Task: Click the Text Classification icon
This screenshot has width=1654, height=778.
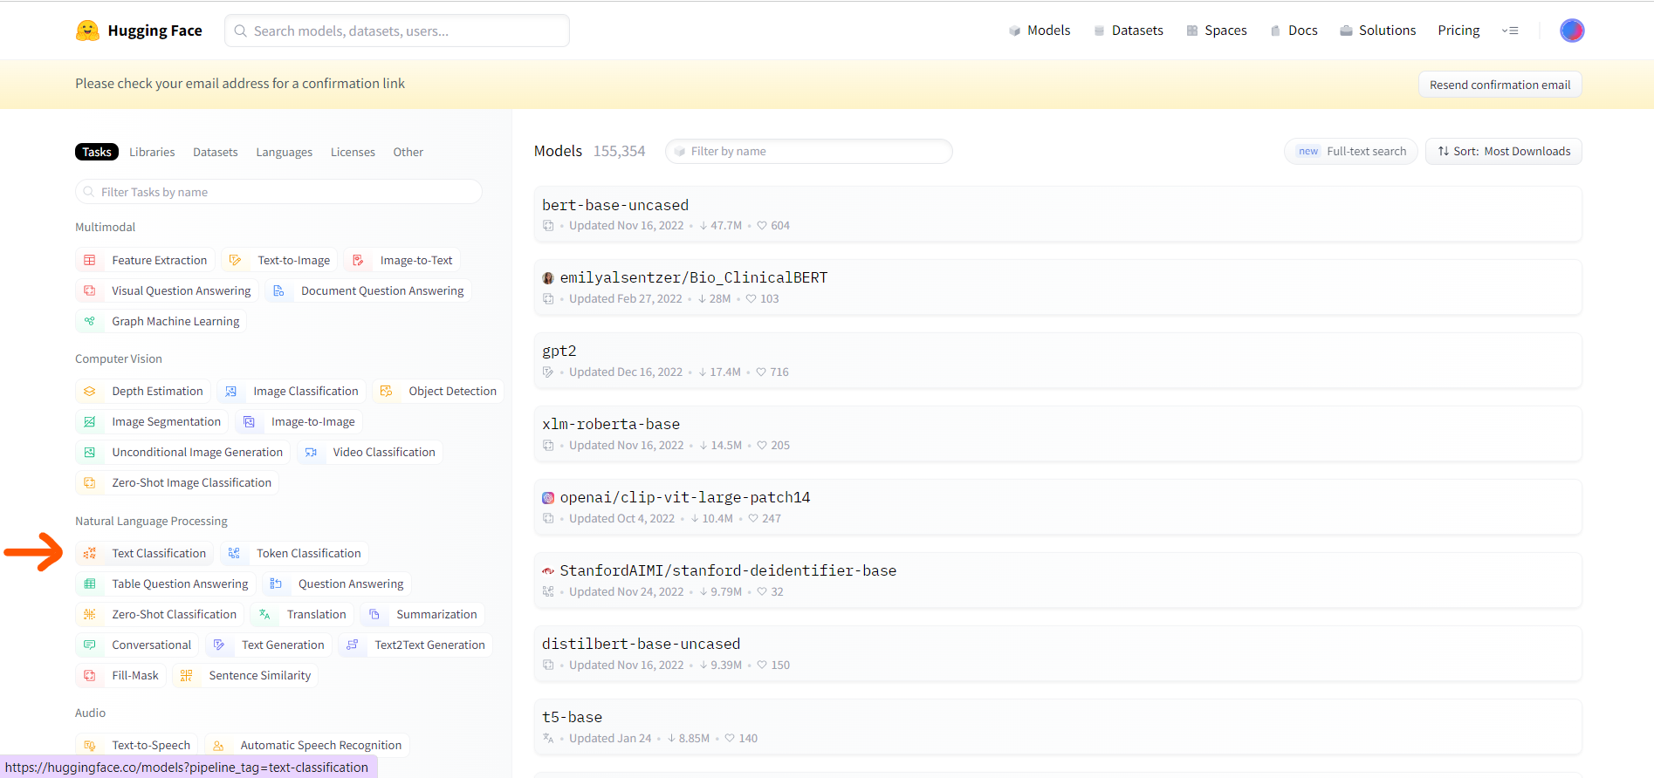Action: (90, 553)
